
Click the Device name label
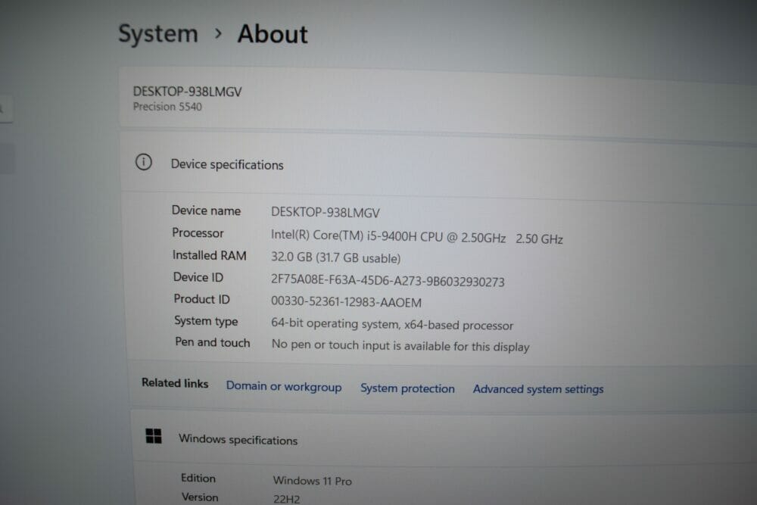point(206,210)
